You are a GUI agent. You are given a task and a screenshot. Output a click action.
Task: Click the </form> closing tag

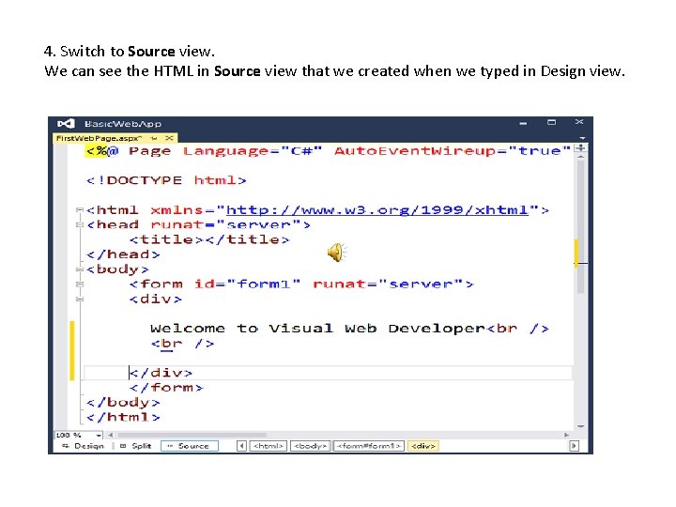pyautogui.click(x=166, y=388)
